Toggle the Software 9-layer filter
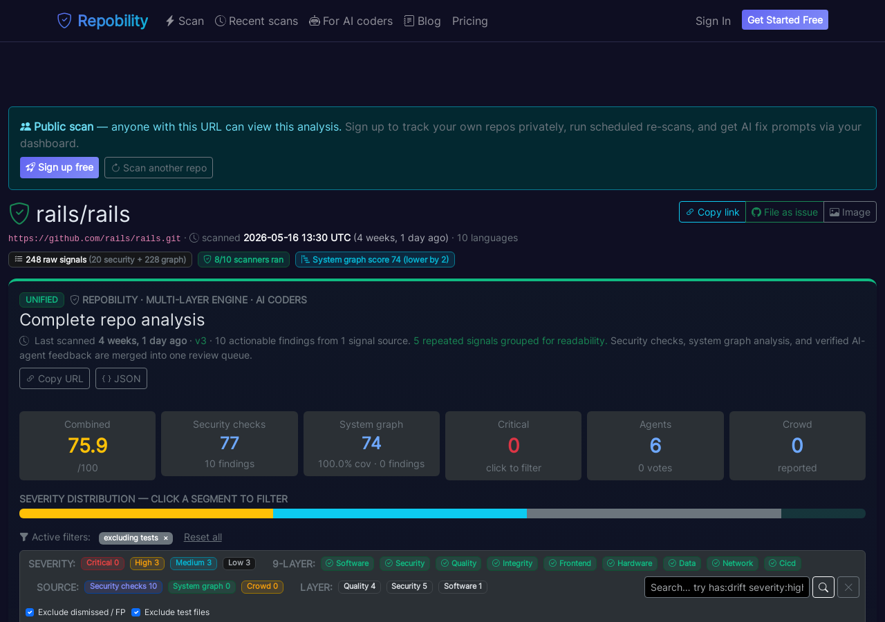885x622 pixels. (347, 563)
